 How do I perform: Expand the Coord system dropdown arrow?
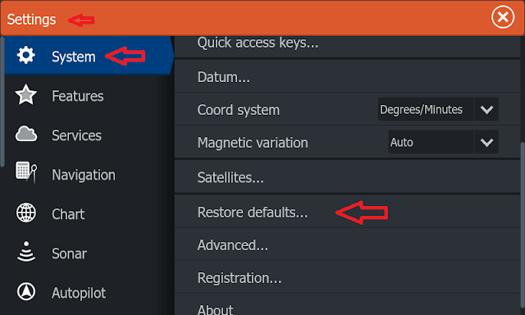point(486,109)
